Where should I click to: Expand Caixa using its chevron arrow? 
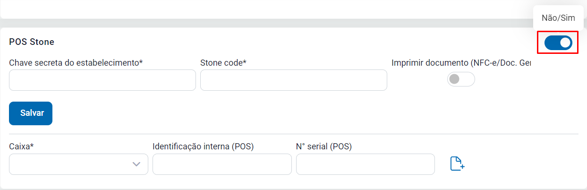136,164
